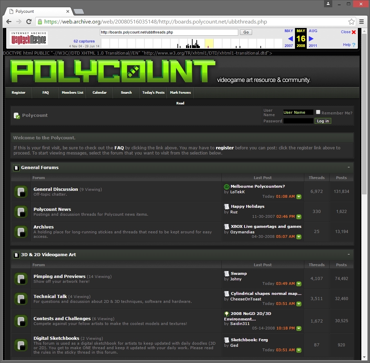Click the Technical Talk forum status icon

pos(21,299)
